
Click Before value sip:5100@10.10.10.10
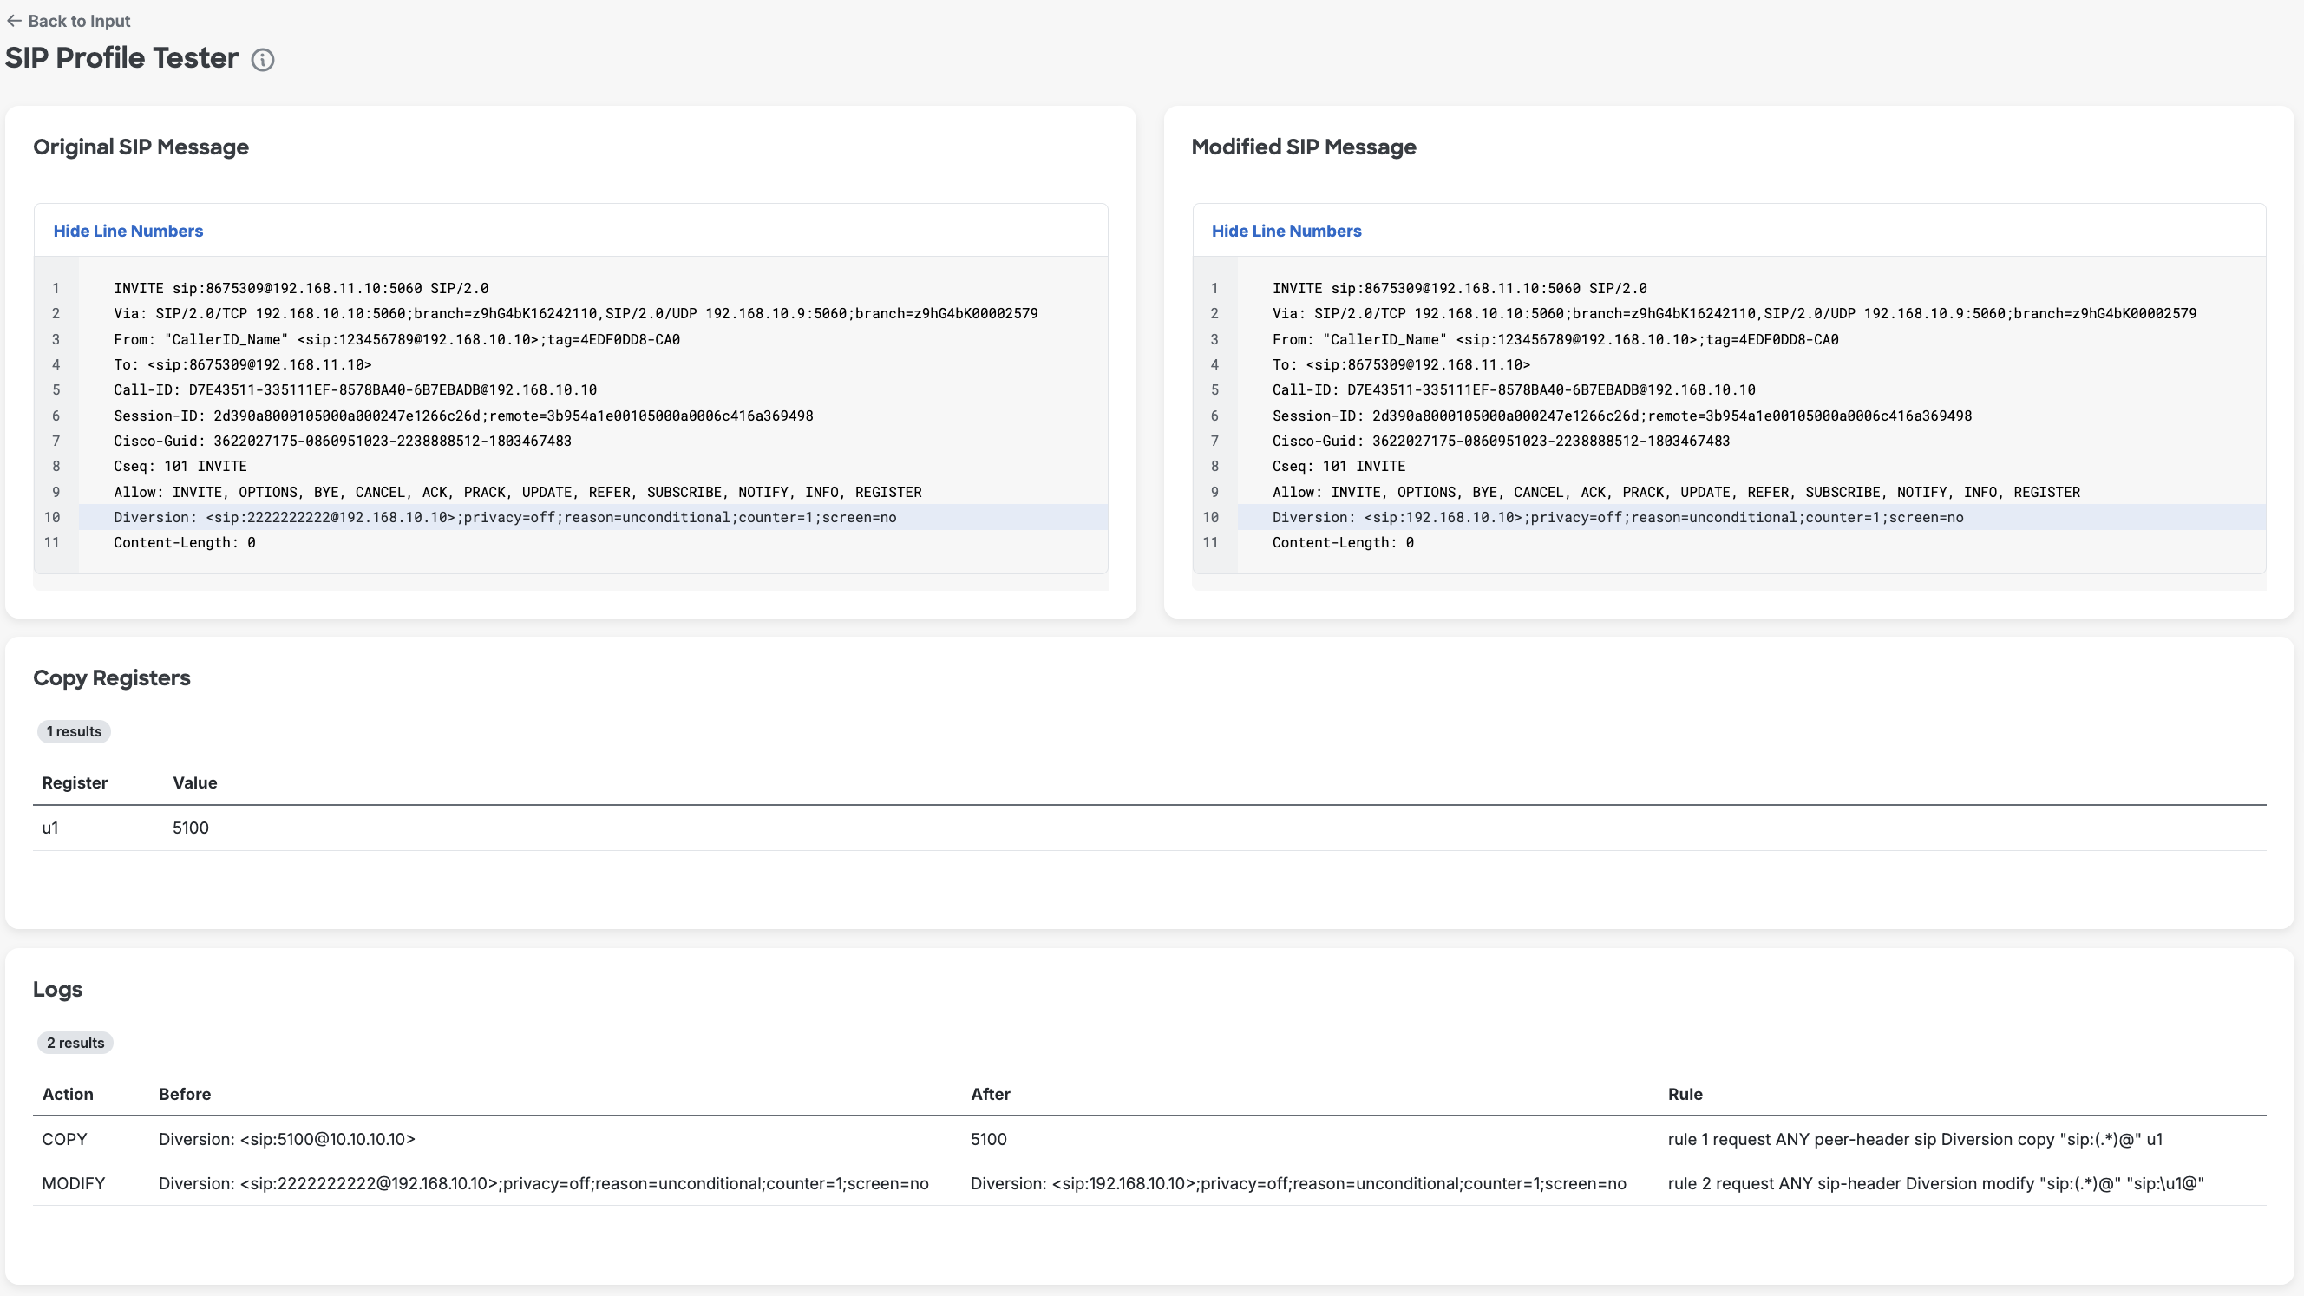tap(286, 1139)
